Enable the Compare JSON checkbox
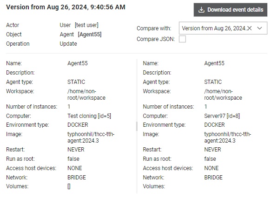The width and height of the screenshot is (271, 199). [x=182, y=39]
